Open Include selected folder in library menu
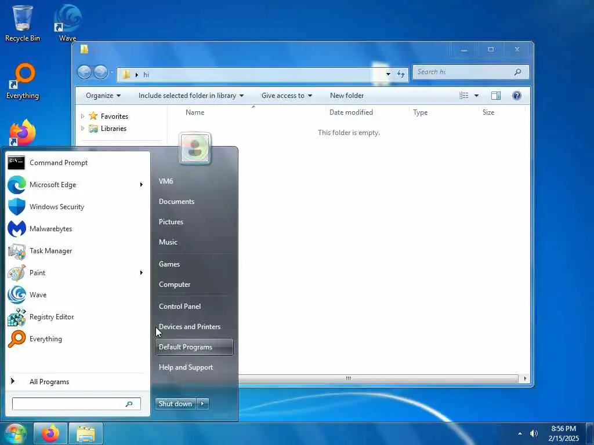The height and width of the screenshot is (445, 594). [x=191, y=96]
